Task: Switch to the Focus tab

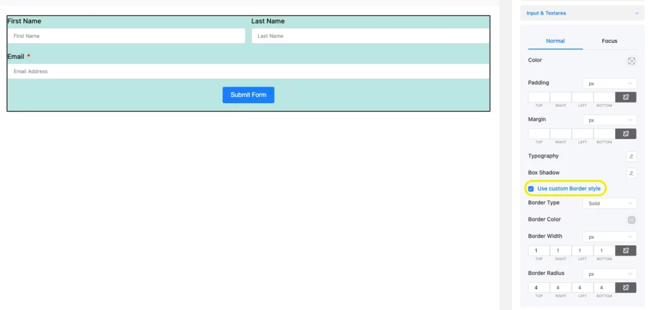Action: [609, 41]
